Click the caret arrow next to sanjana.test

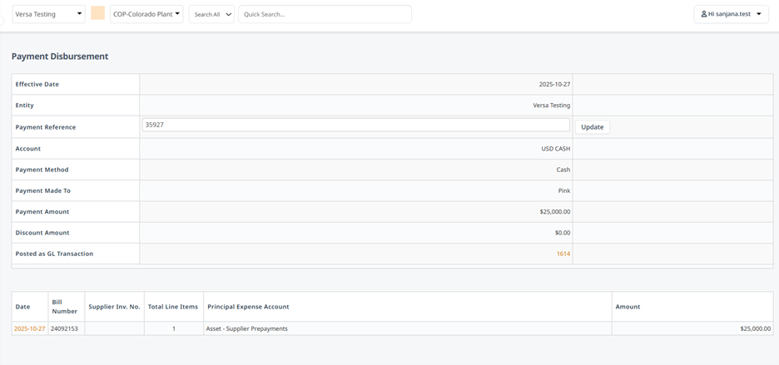759,14
